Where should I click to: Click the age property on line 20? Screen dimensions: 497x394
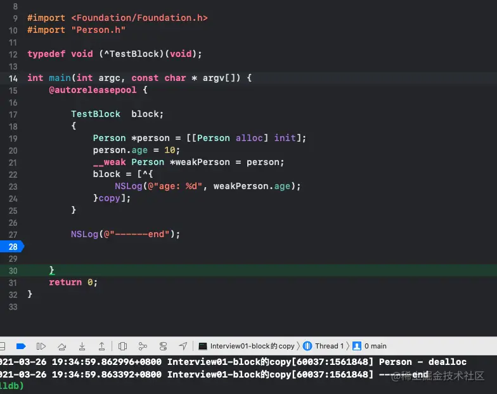point(139,151)
